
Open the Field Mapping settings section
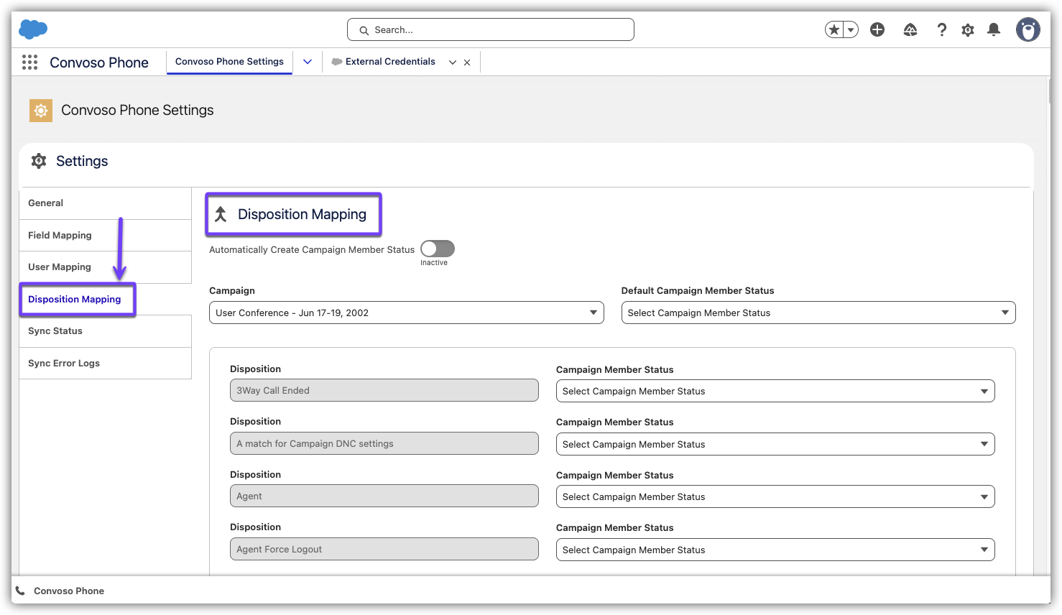click(60, 235)
